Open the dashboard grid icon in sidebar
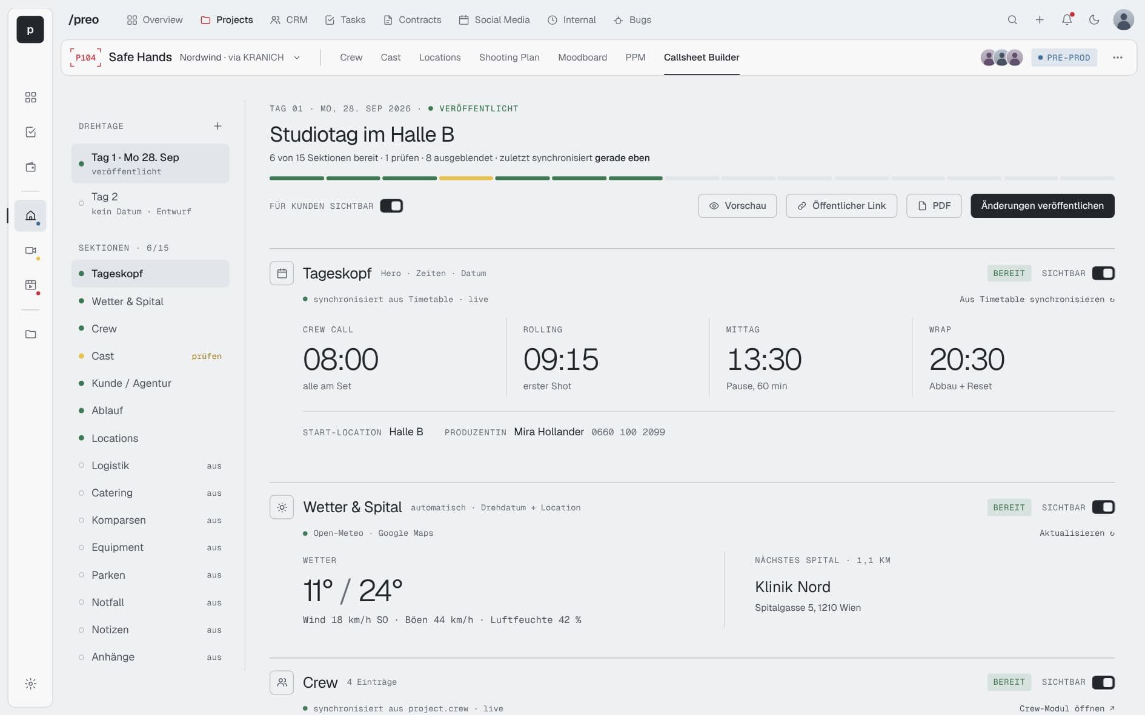The image size is (1145, 715). 31,97
